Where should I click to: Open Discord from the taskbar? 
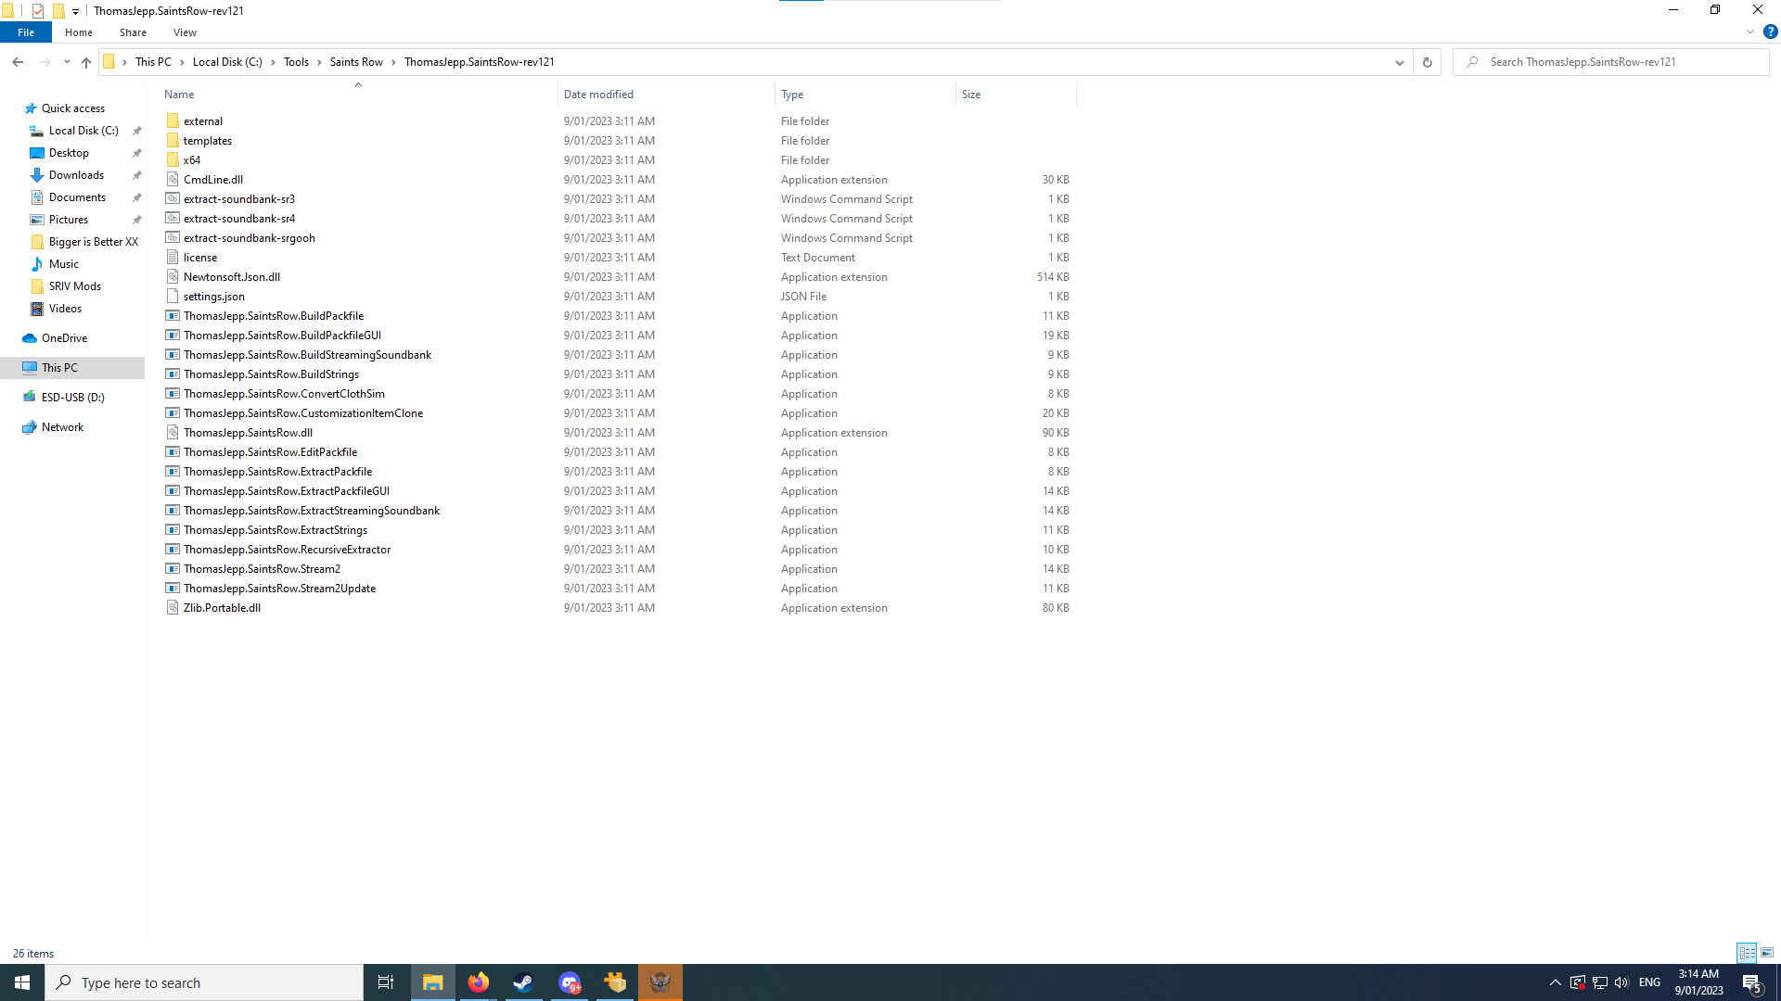(x=570, y=982)
